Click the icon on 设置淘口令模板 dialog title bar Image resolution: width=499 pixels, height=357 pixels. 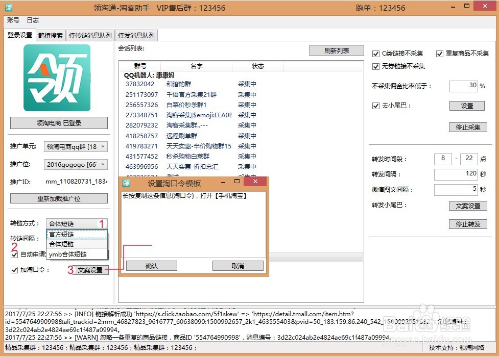pyautogui.click(x=126, y=182)
